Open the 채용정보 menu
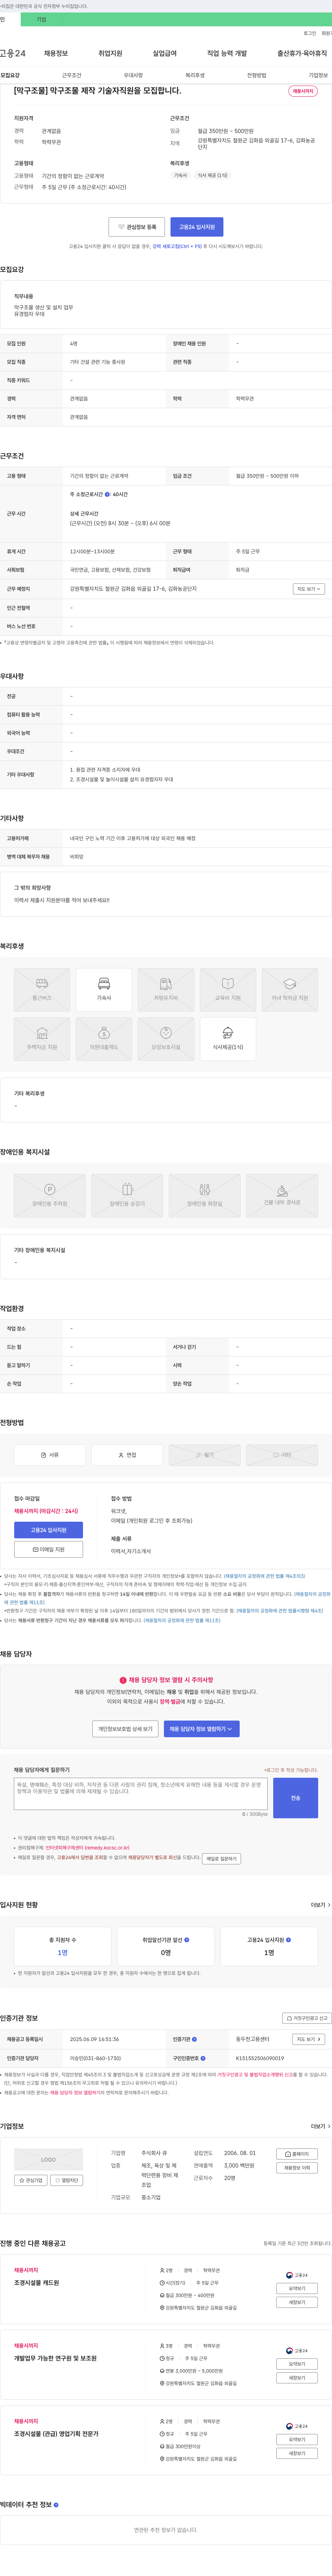Screen dimensions: 332x2576 [x=56, y=53]
